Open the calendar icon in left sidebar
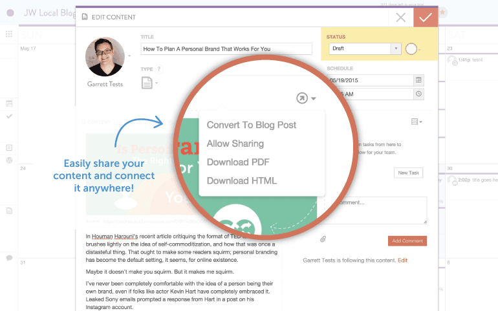 coord(9,103)
